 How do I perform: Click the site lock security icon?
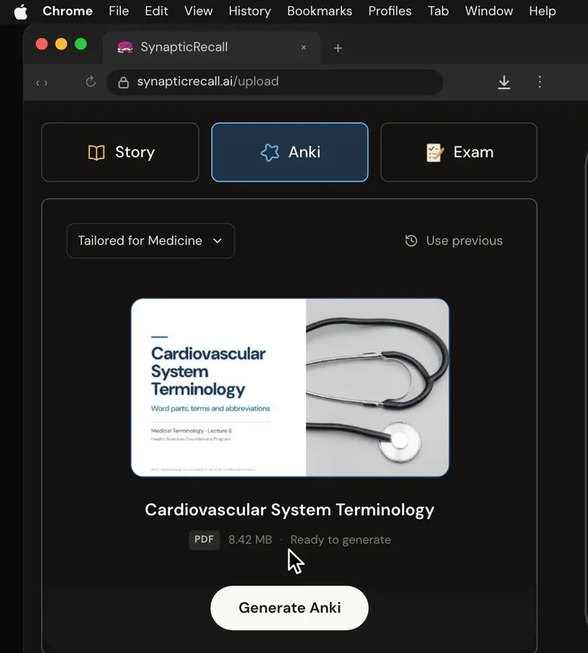coord(123,82)
